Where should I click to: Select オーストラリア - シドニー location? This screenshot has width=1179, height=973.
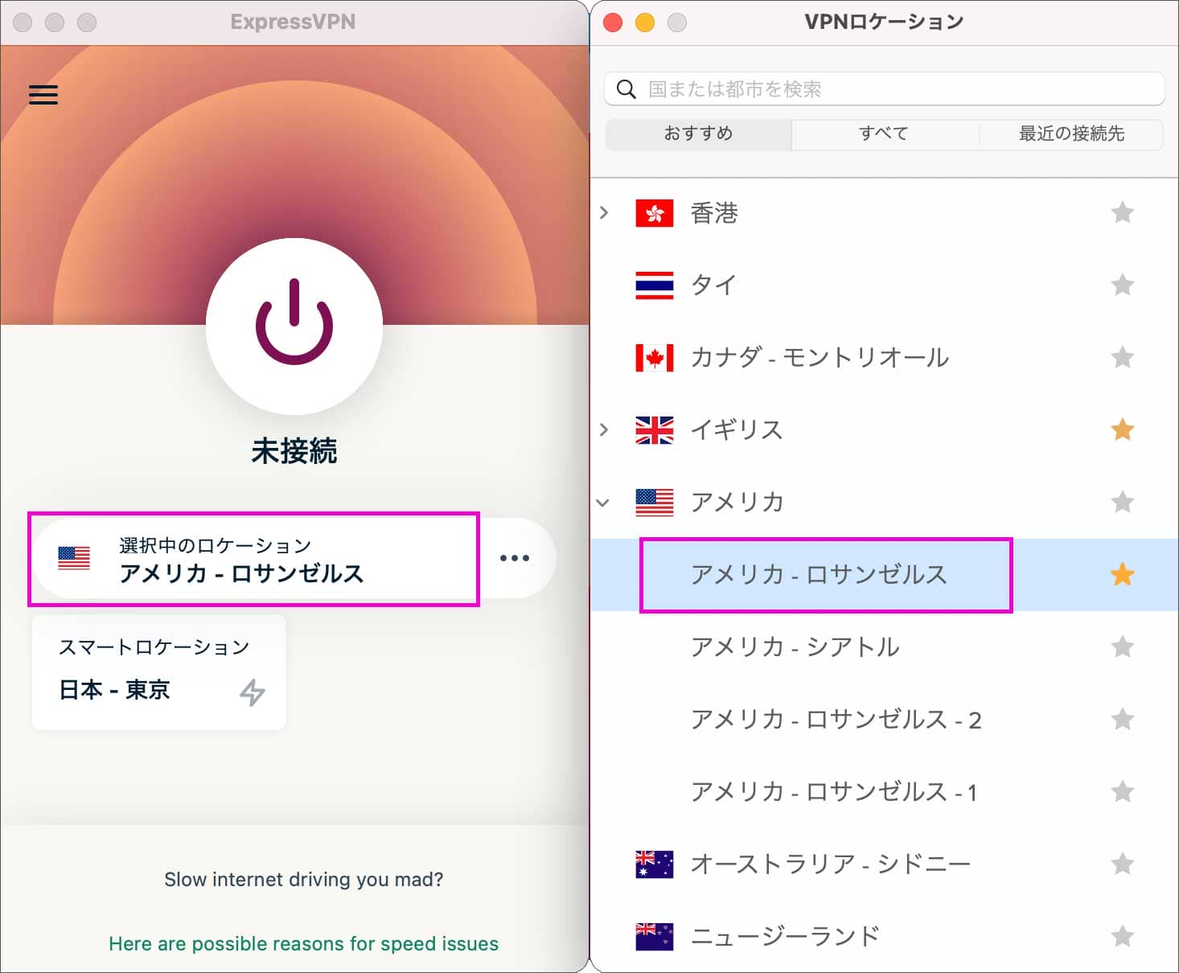(x=885, y=864)
